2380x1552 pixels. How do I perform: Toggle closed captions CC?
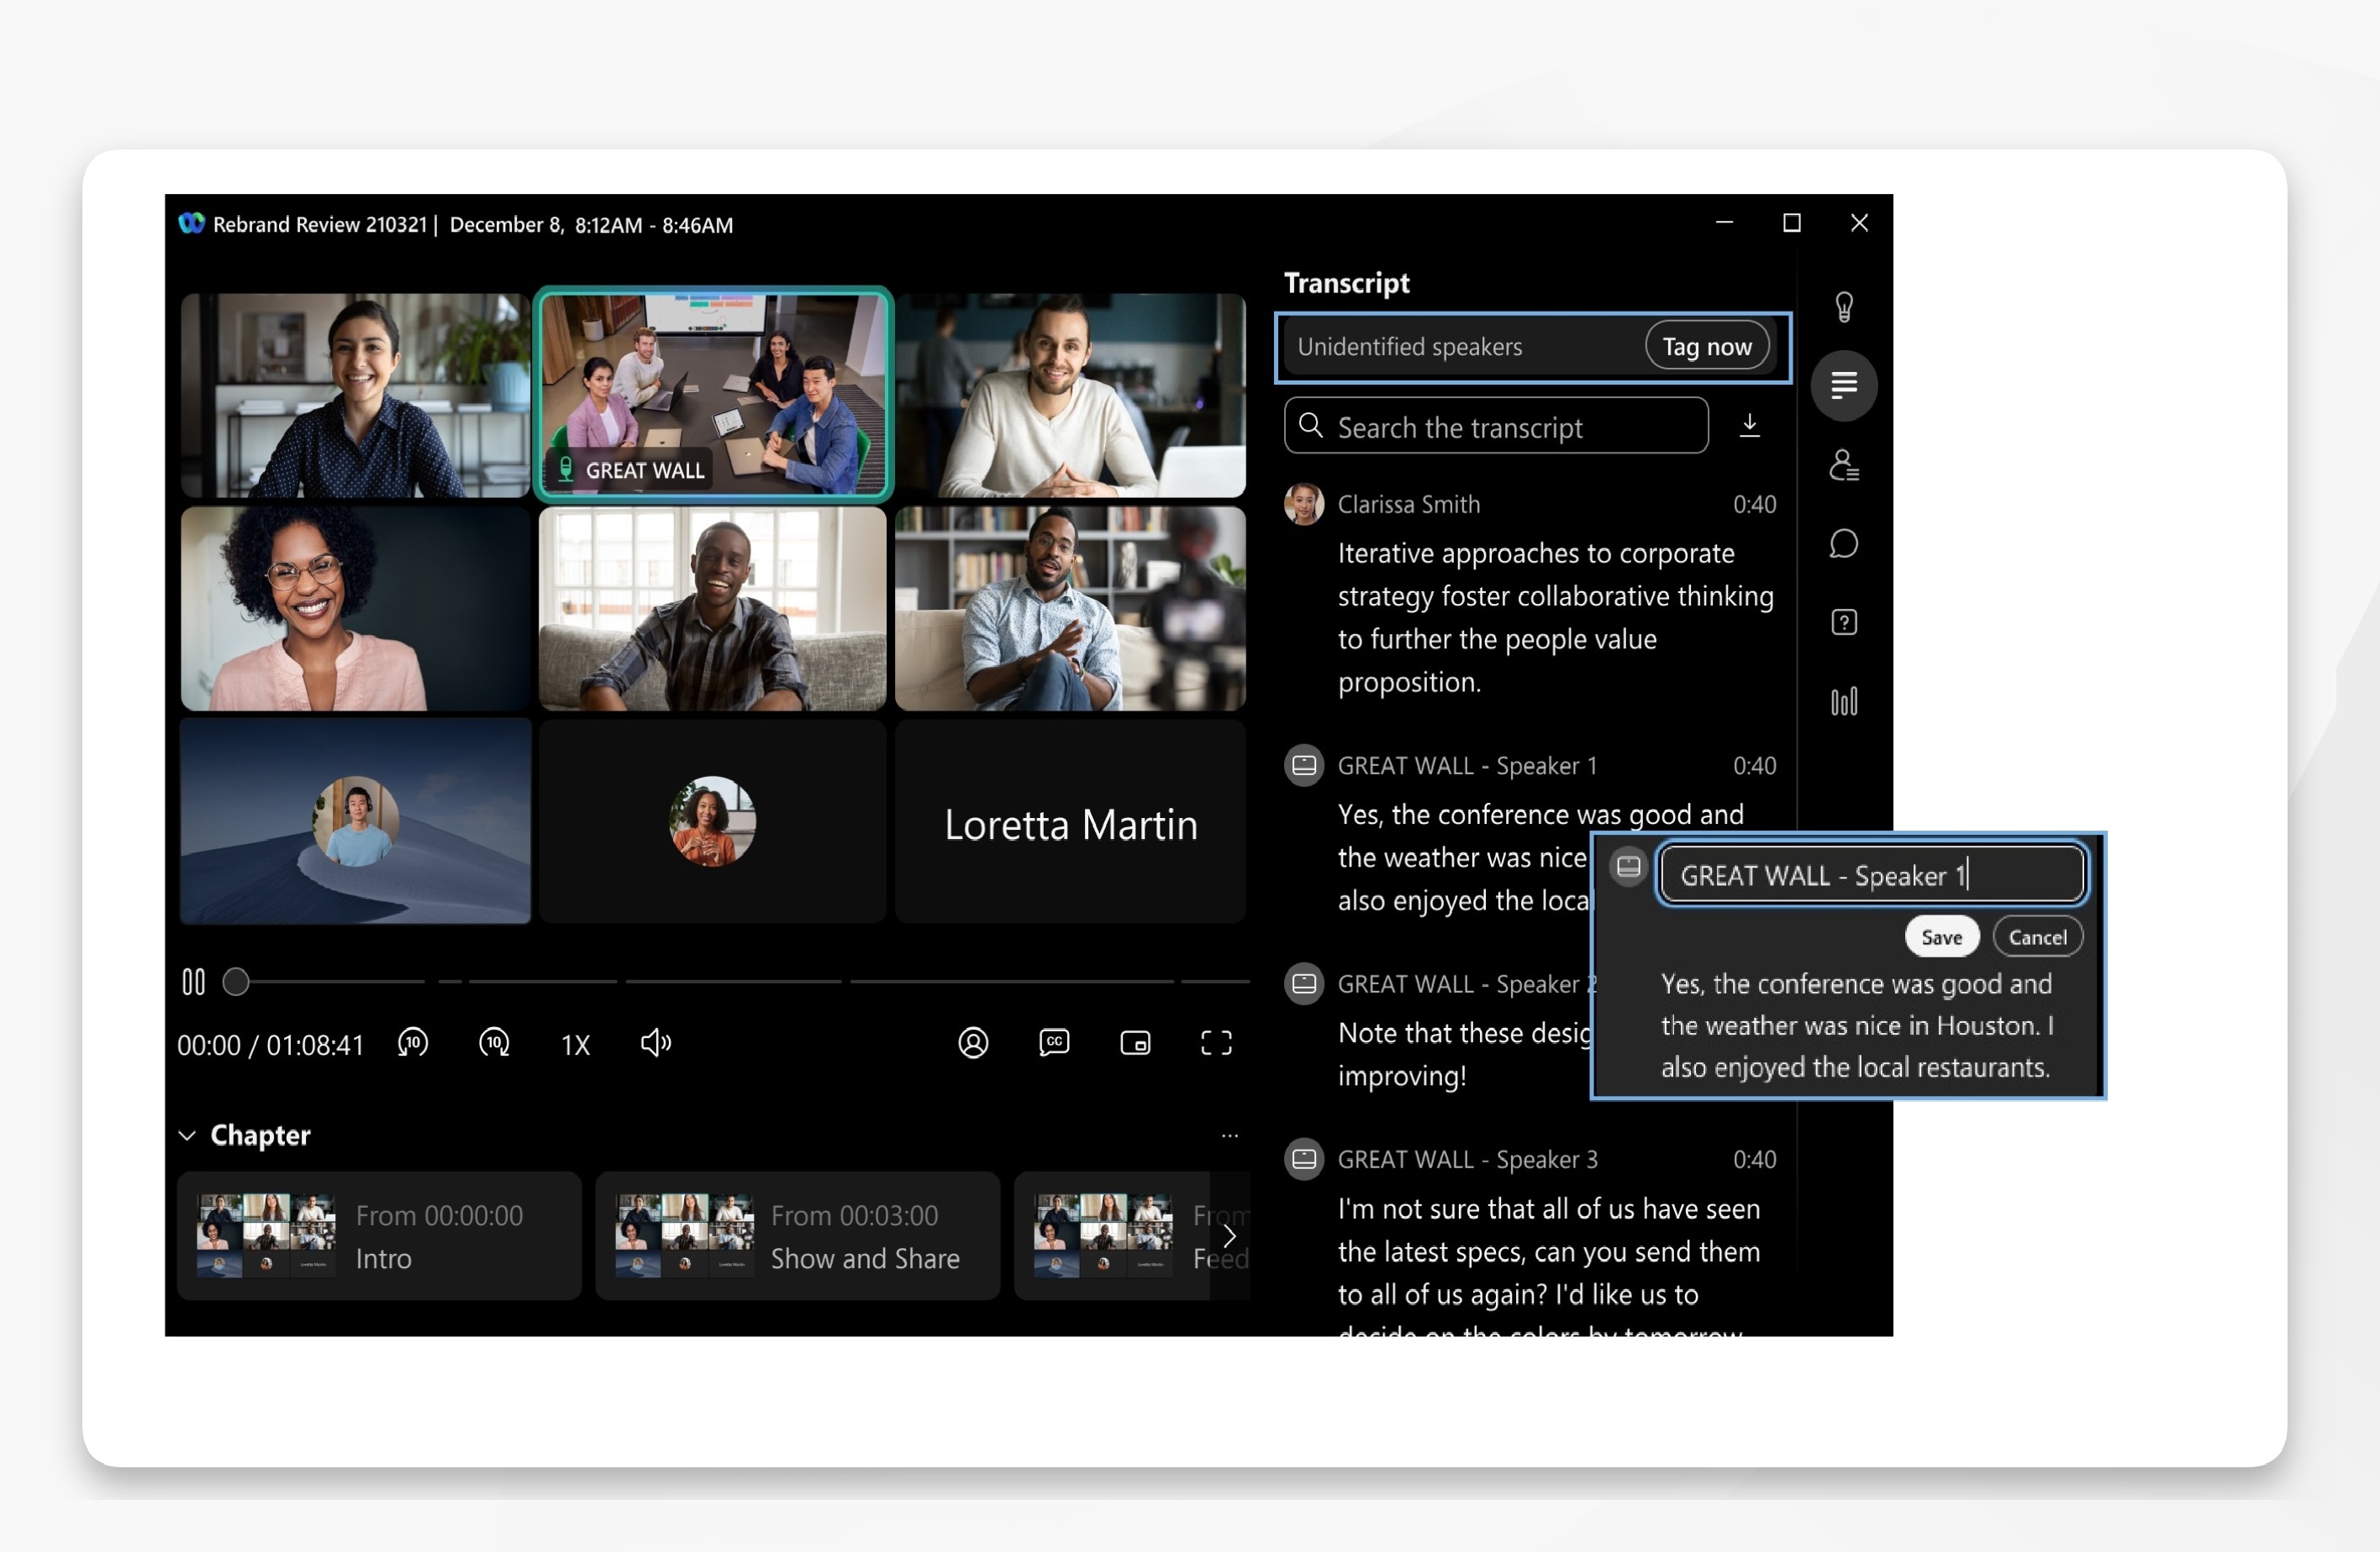pos(1054,1043)
